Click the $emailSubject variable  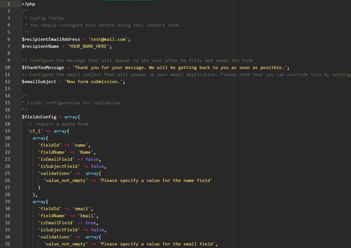coord(39,82)
